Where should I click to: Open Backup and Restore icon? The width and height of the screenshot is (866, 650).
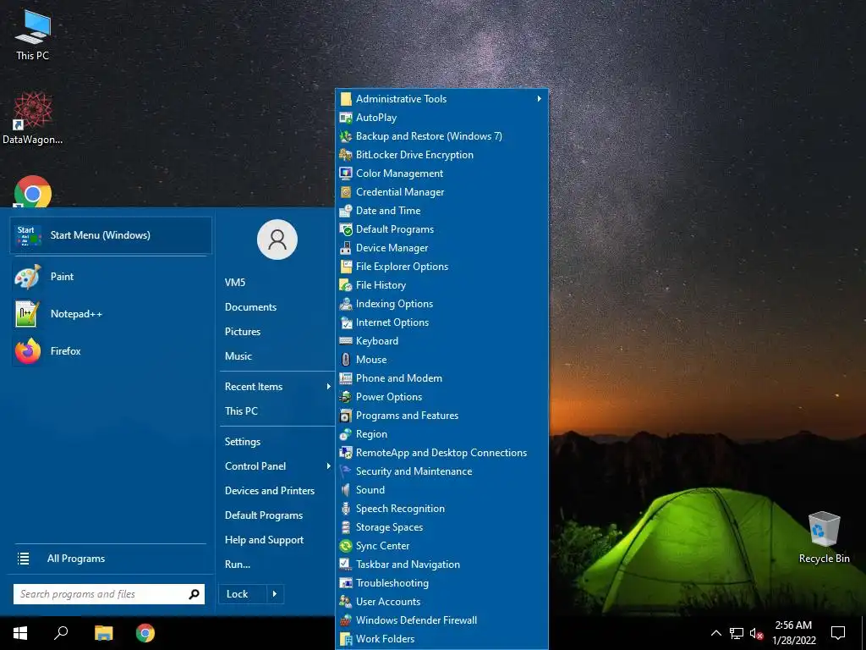pyautogui.click(x=346, y=136)
